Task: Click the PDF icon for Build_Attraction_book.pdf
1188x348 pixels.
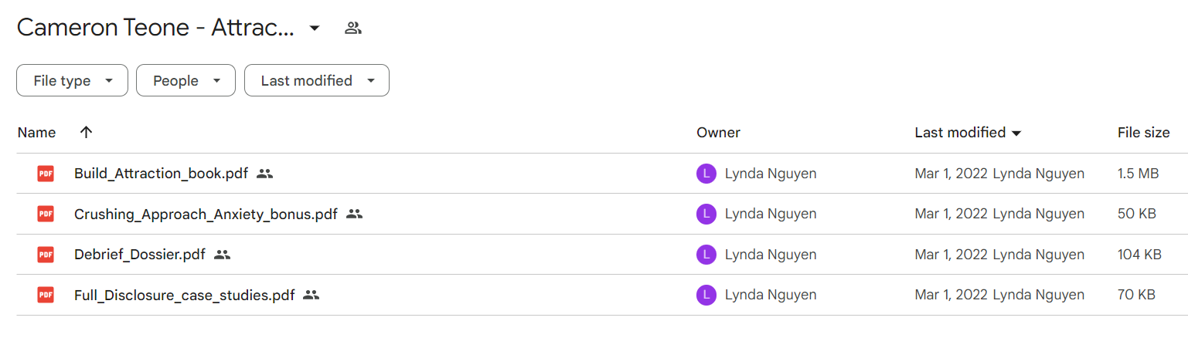Action: pyautogui.click(x=46, y=174)
